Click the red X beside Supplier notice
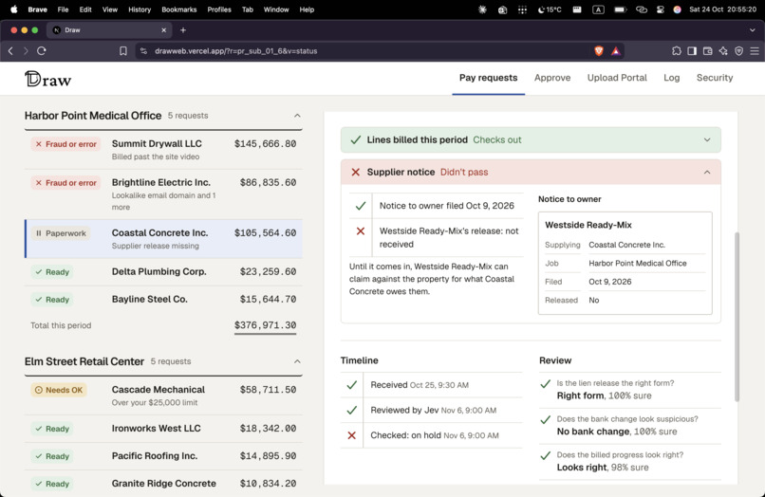765x497 pixels. [356, 173]
